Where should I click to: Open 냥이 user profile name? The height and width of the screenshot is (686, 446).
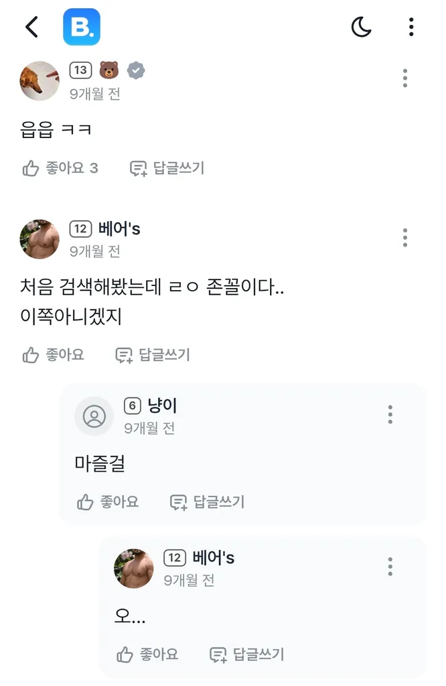pos(162,405)
